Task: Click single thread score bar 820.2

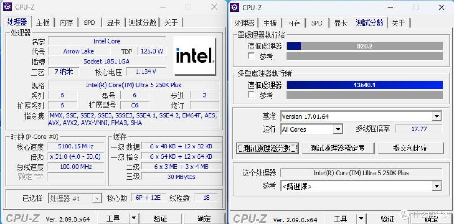Action: coord(364,46)
